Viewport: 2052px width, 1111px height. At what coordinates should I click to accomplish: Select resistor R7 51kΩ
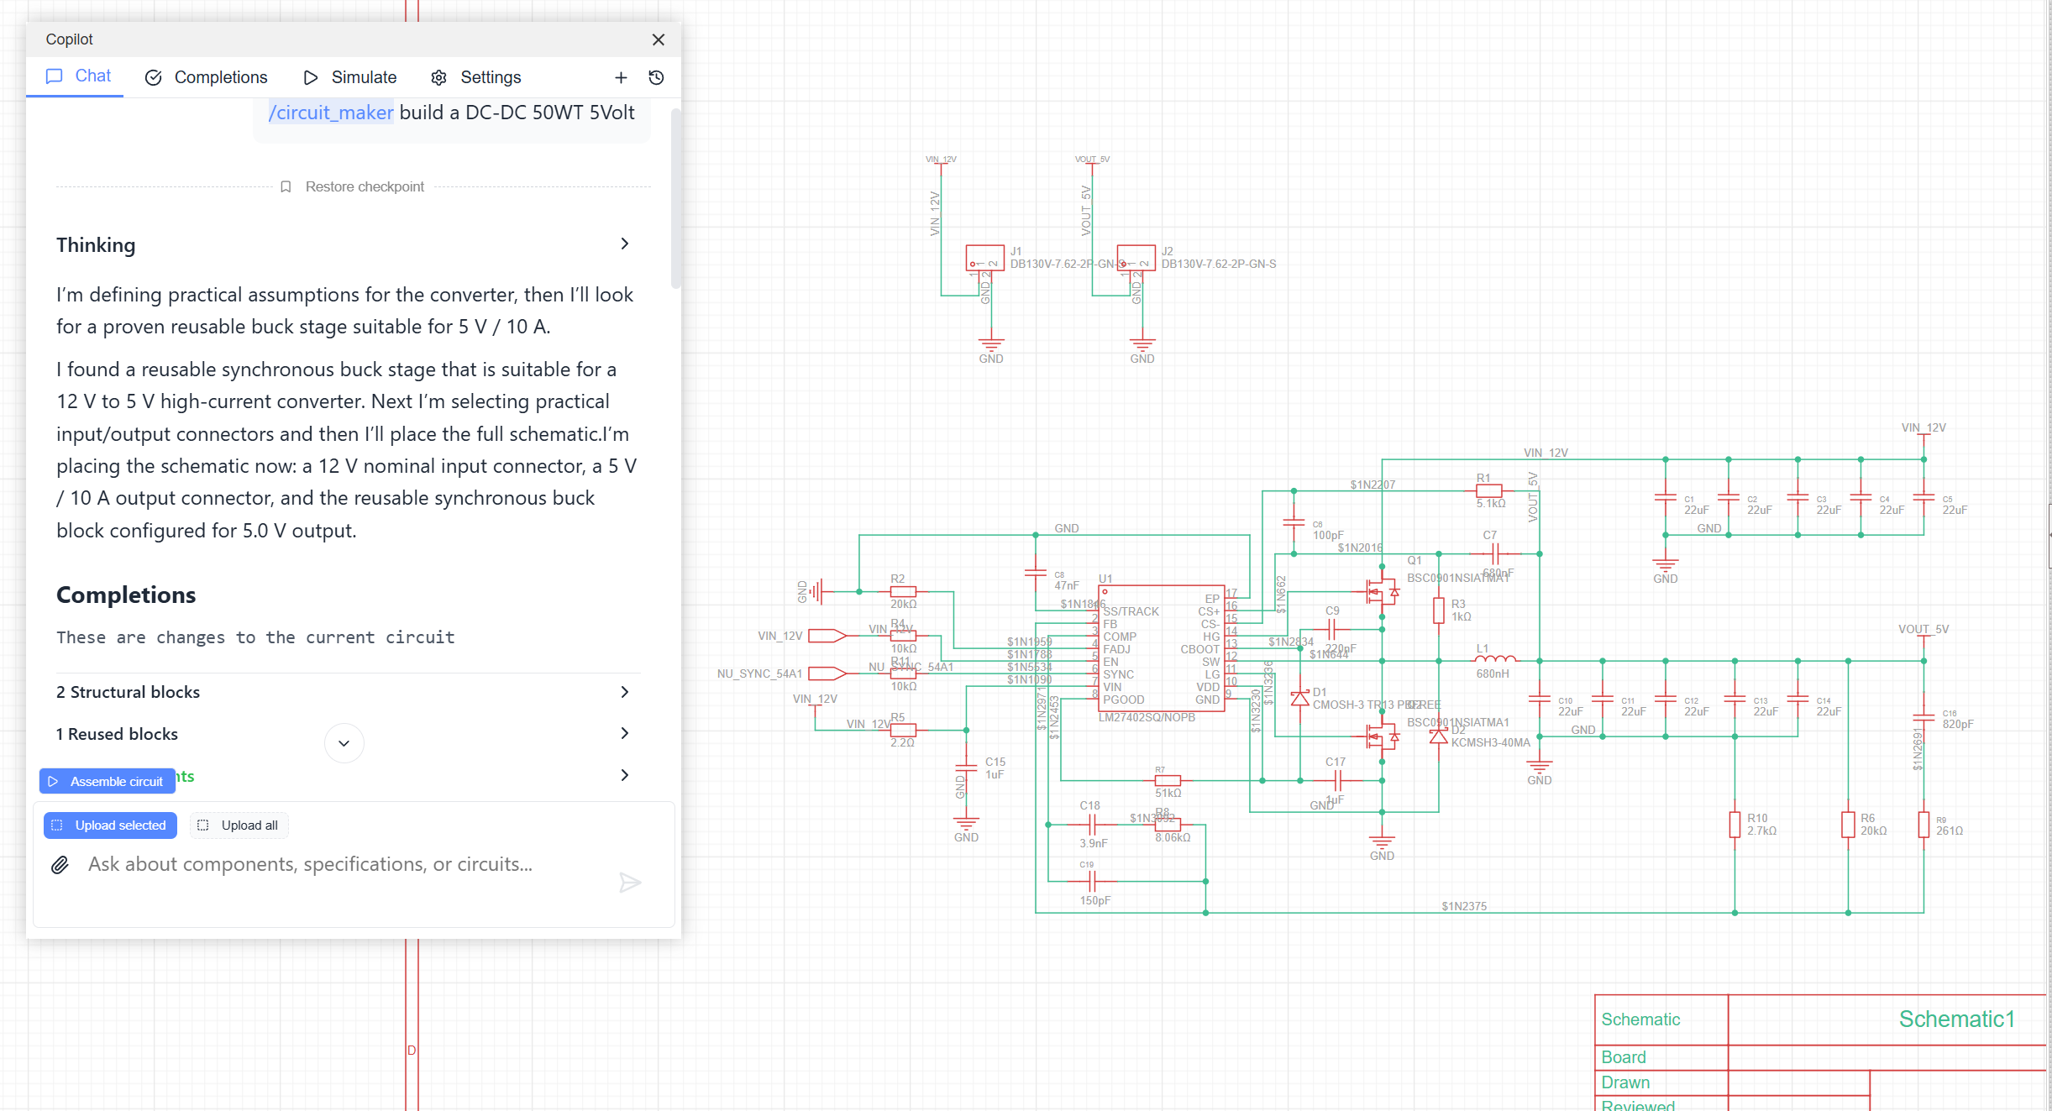(1168, 780)
